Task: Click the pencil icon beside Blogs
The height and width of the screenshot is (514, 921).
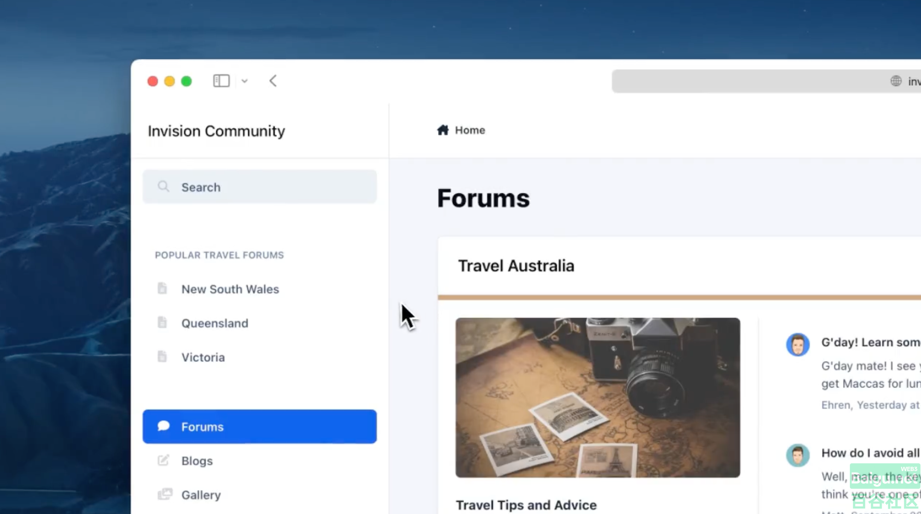Action: pos(163,460)
